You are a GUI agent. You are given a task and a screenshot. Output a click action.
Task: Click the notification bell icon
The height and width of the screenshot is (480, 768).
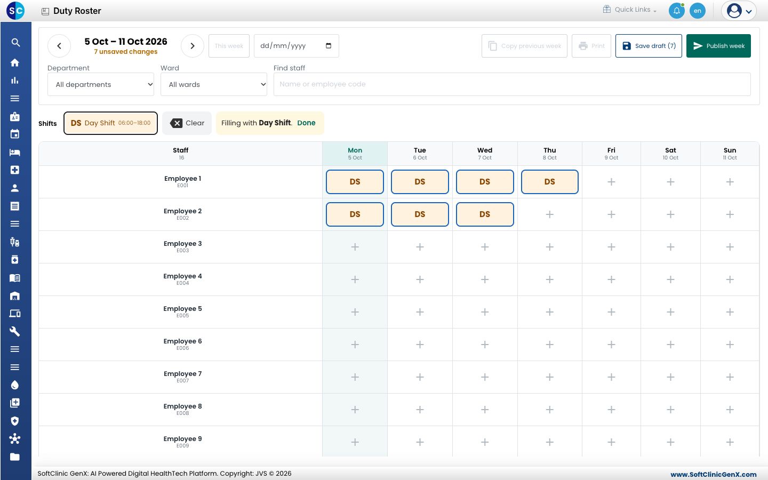pos(677,11)
